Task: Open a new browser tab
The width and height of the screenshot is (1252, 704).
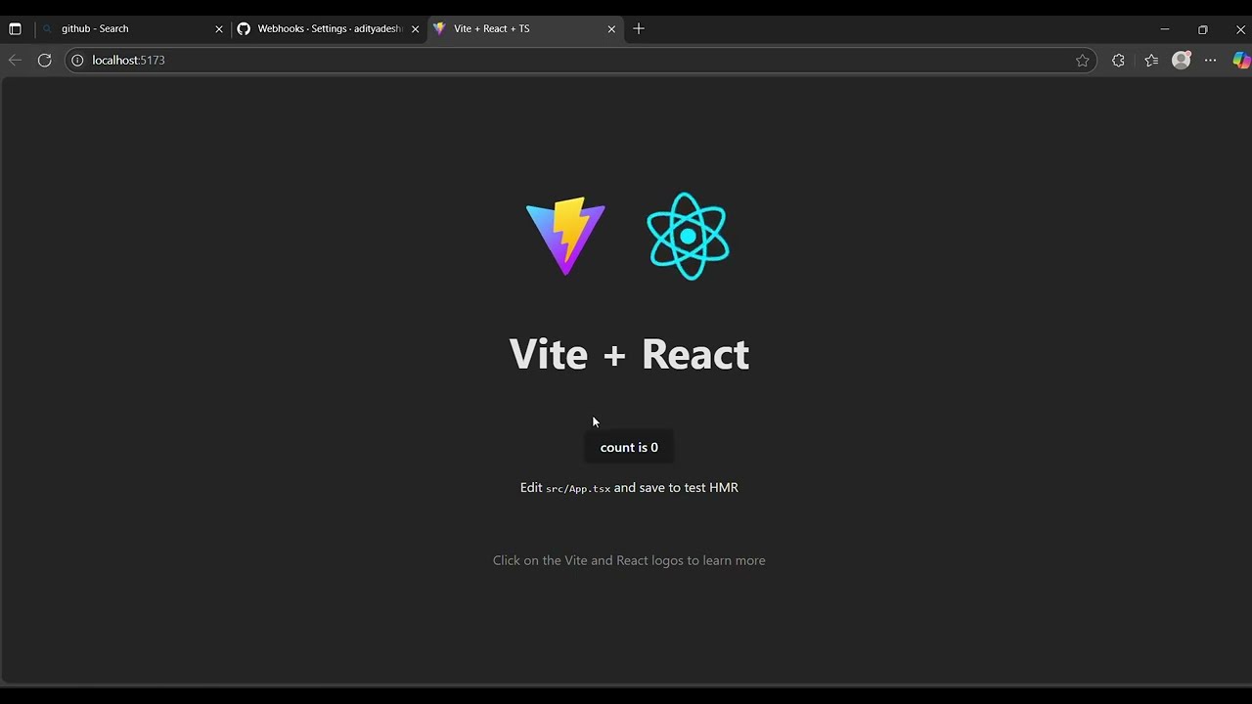Action: click(x=639, y=28)
